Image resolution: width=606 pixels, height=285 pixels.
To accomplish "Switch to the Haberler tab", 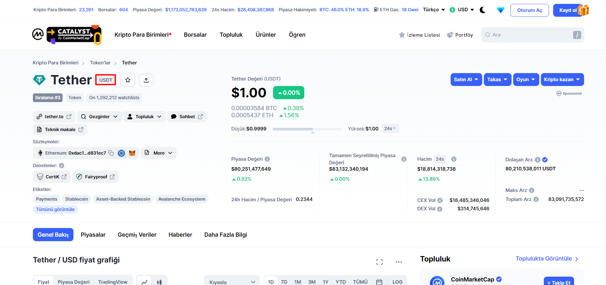I will tap(180, 235).
